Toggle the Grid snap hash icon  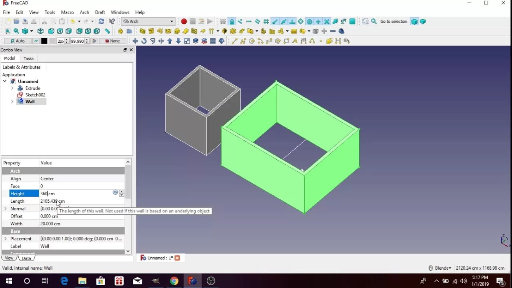pyautogui.click(x=266, y=21)
